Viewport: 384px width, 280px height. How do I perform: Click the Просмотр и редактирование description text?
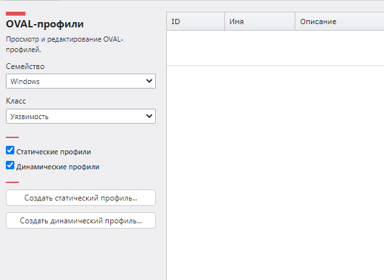coord(65,44)
